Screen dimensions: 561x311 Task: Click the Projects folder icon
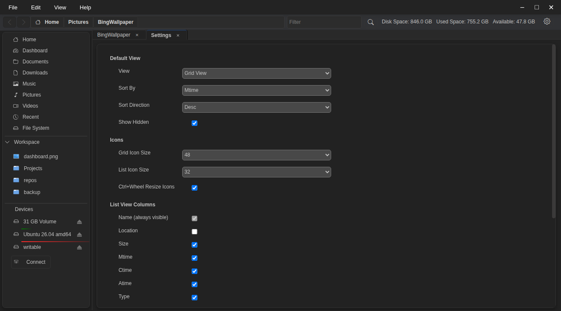(16, 168)
